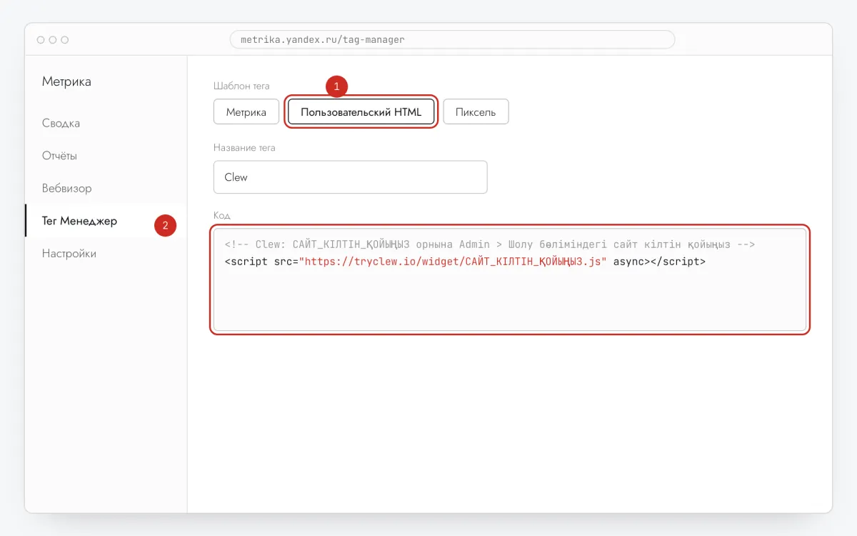This screenshot has height=536, width=857.
Task: Click the Метрика sidebar title
Action: tap(66, 81)
